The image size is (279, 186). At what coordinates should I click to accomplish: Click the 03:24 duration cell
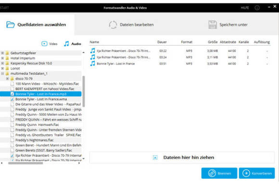point(163,57)
